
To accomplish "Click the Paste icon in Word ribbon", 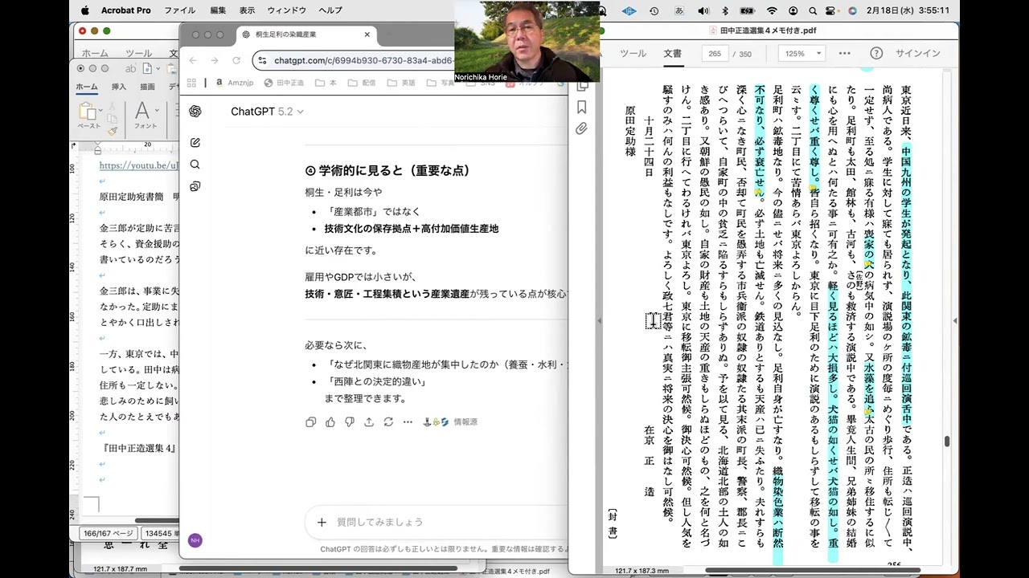I will pos(88,111).
